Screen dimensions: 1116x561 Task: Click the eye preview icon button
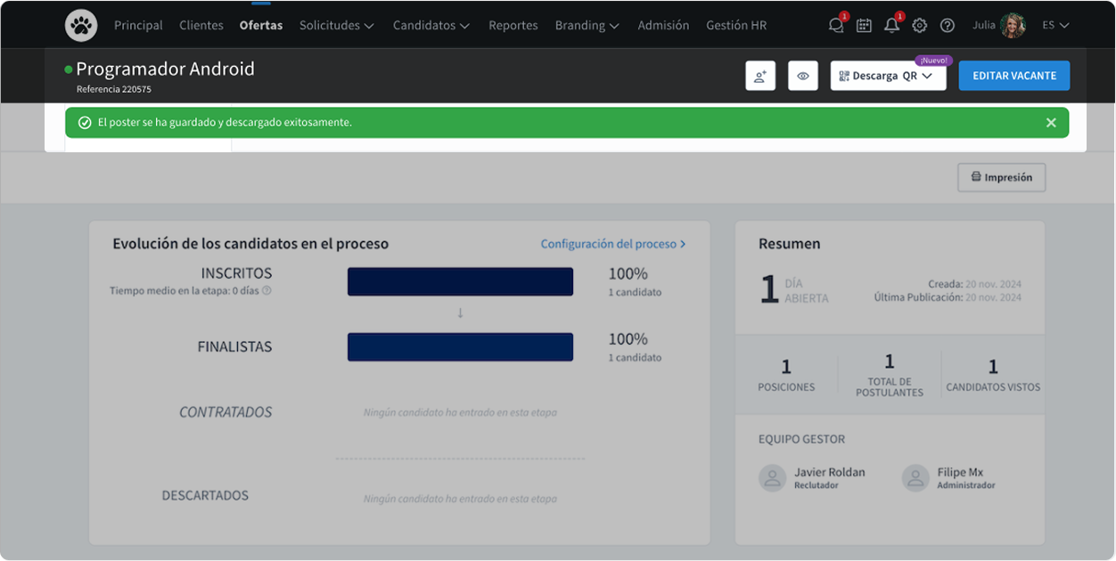(803, 76)
